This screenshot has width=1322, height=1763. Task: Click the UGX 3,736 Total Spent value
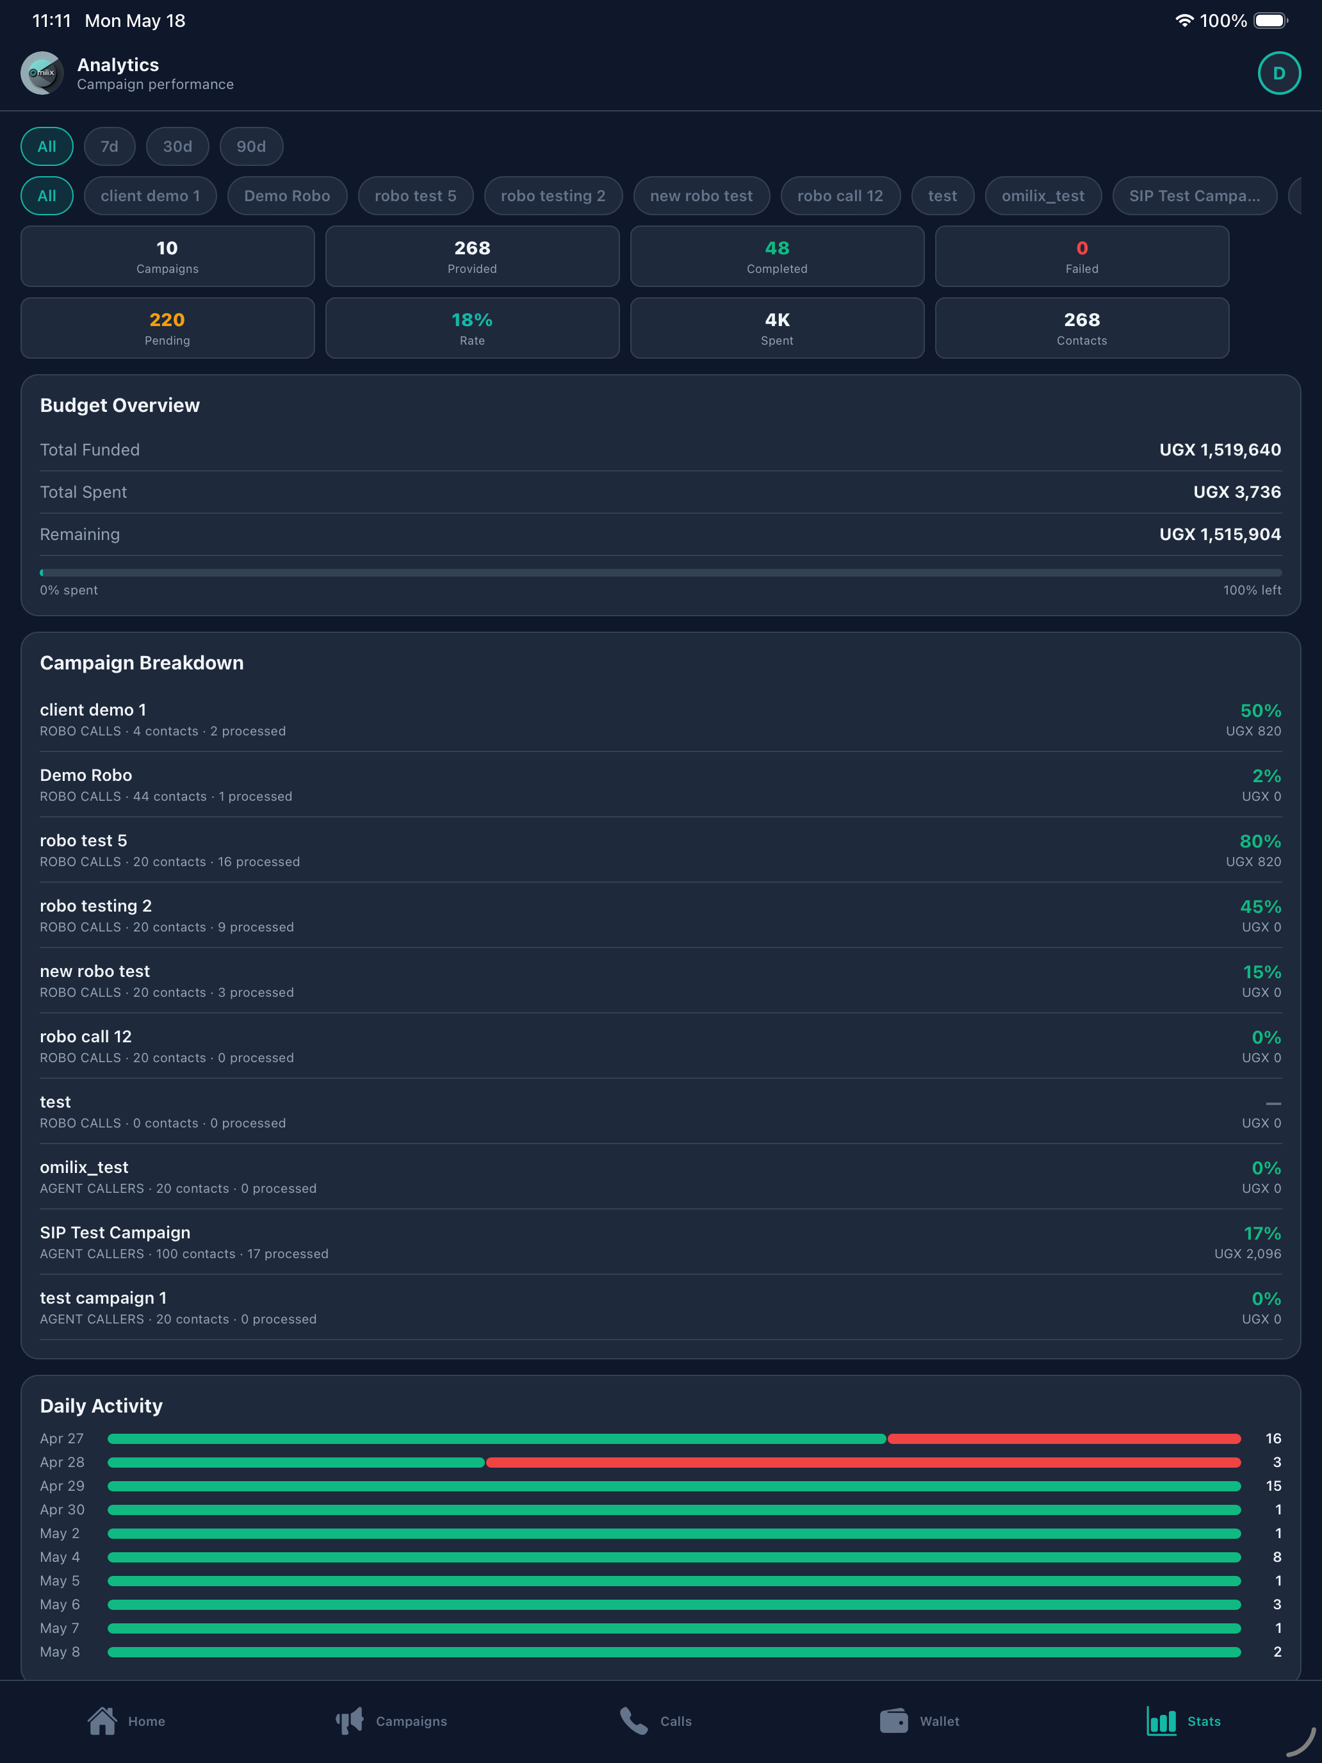[x=1237, y=492]
